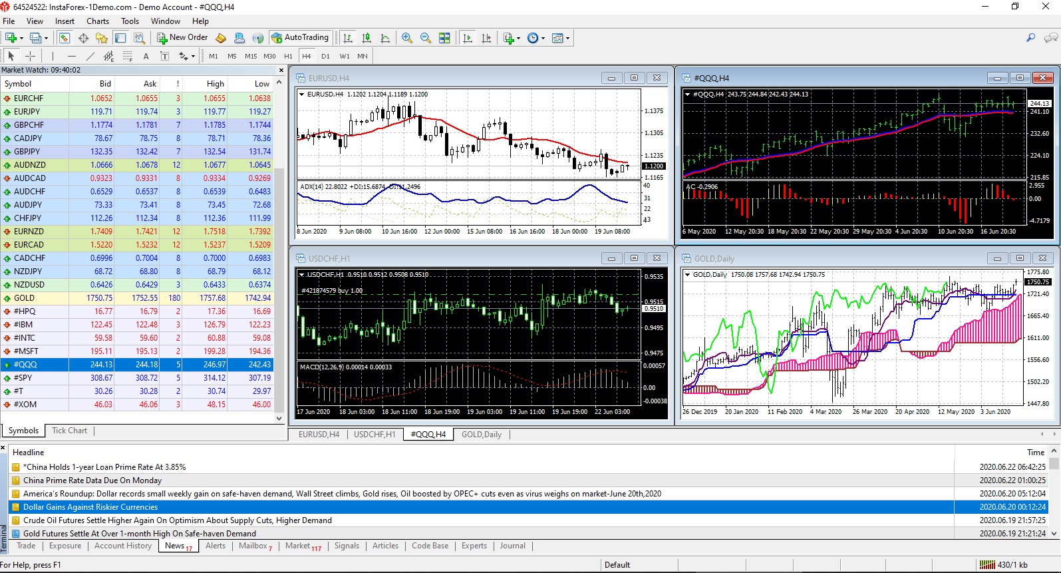
Task: Open the Strategy Tester icon
Action: coord(139,38)
